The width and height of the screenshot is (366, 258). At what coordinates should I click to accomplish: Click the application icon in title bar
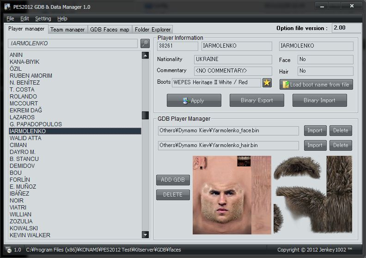[x=8, y=7]
